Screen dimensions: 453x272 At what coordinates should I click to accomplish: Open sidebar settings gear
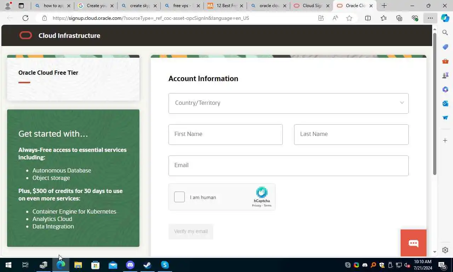tap(445, 250)
